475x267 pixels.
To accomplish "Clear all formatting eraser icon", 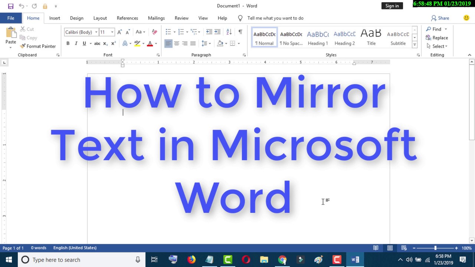I will 155,32.
